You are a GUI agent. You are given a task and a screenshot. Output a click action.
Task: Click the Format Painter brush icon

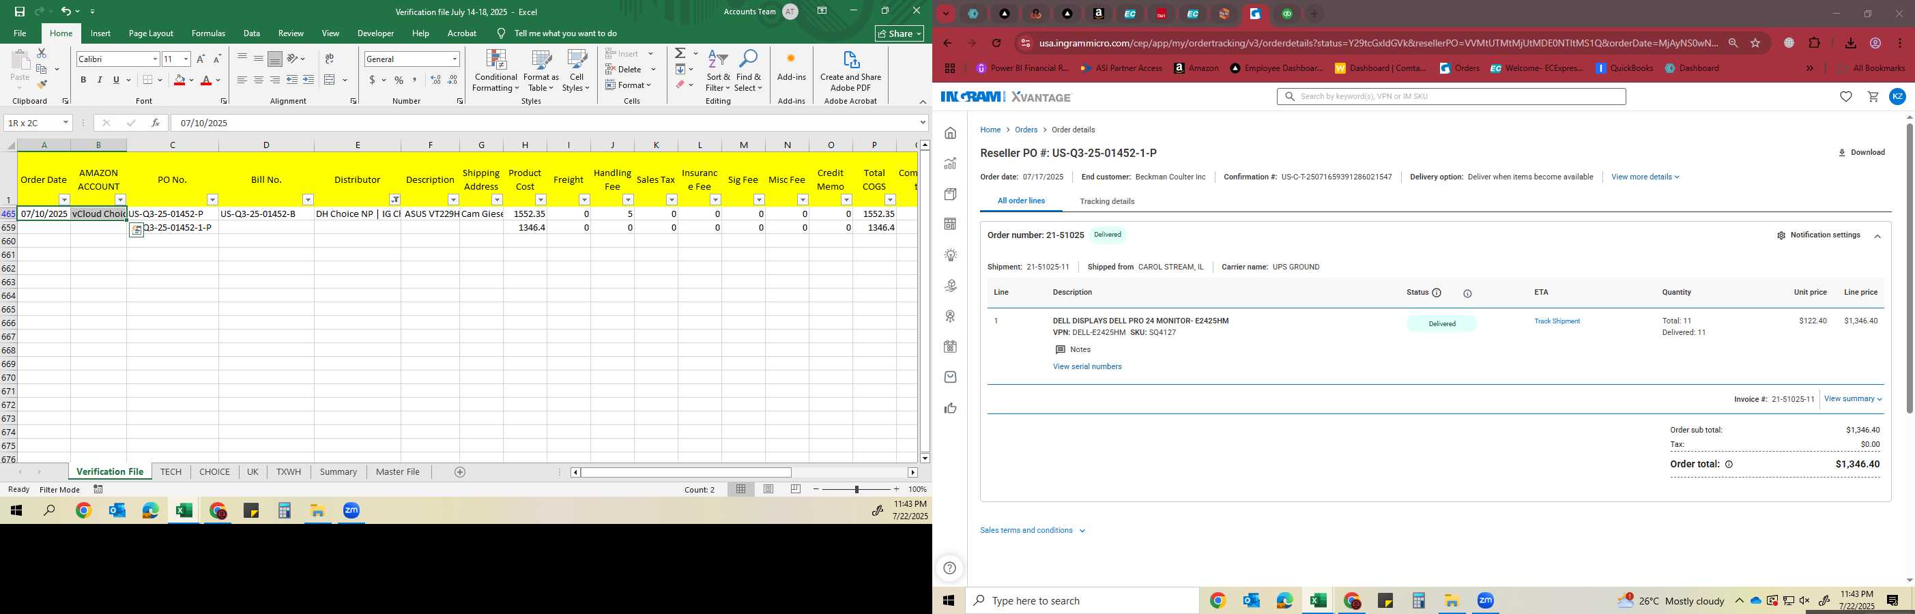click(42, 84)
